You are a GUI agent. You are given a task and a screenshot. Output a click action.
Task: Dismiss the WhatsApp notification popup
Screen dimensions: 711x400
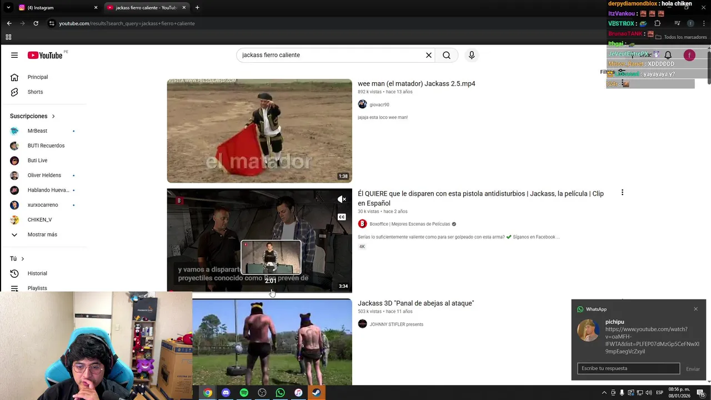point(695,309)
